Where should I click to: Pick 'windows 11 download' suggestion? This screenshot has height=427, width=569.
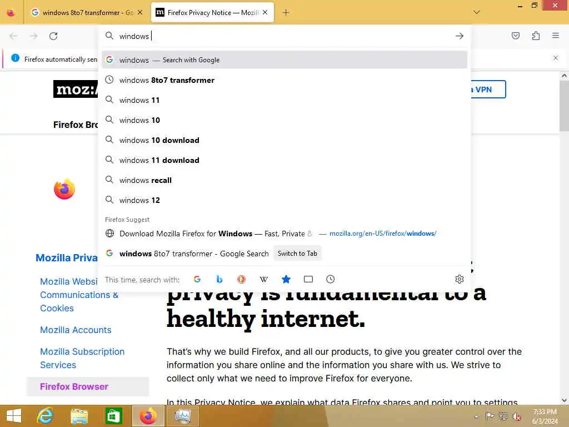(284, 160)
